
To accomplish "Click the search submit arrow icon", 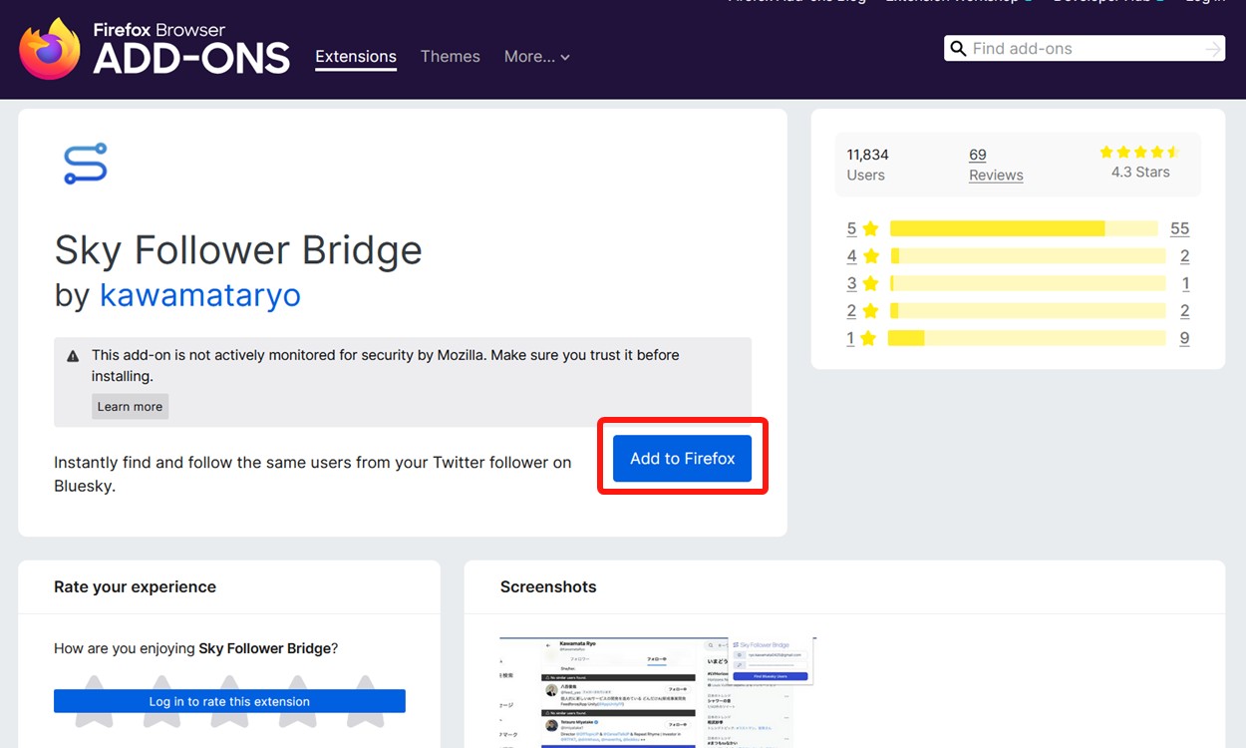I will (x=1212, y=48).
